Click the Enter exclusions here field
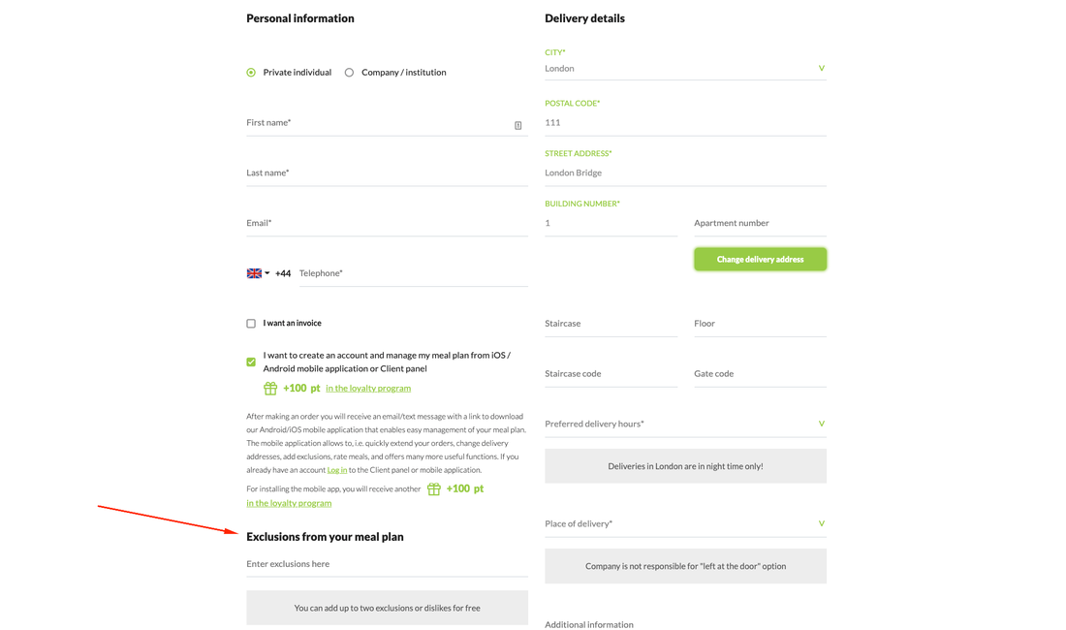1066x630 pixels. tap(386, 564)
